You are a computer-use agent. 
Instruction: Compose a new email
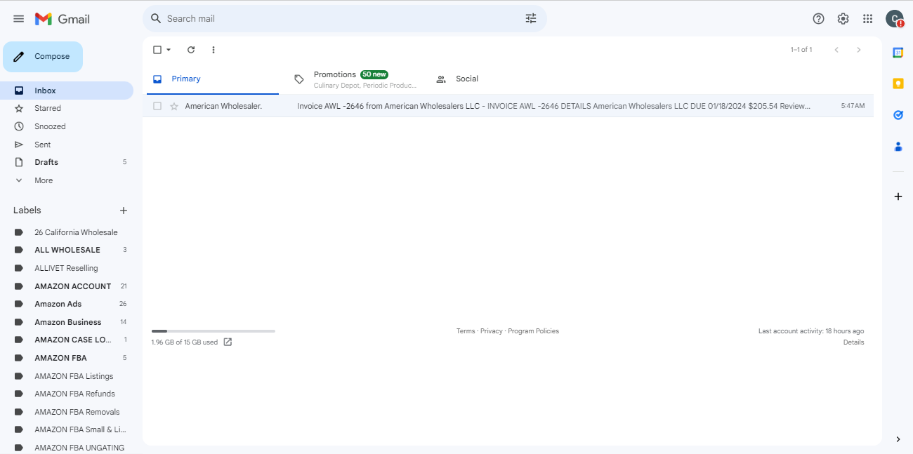(43, 57)
